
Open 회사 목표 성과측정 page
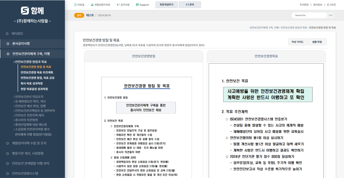pyautogui.click(x=32, y=83)
